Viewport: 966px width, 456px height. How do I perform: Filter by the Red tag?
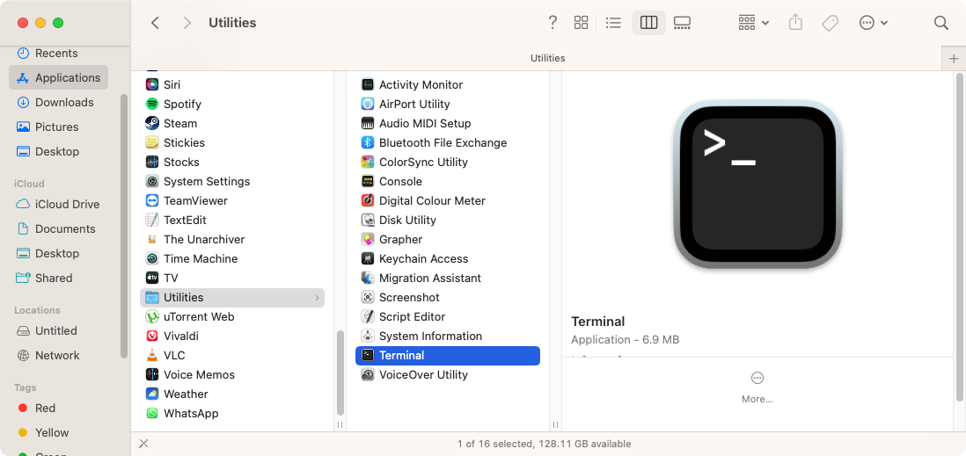[37, 408]
